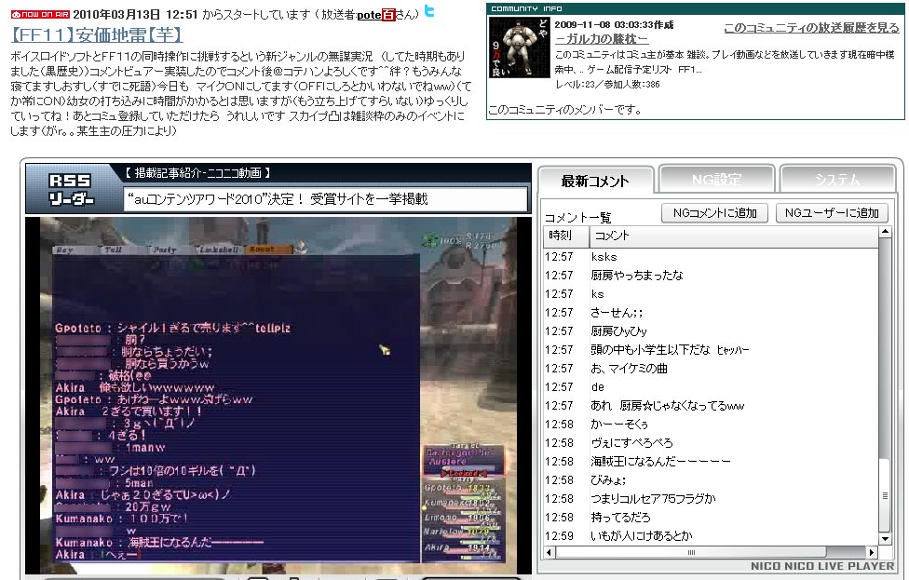Click the comment list scroll-up arrow
The height and width of the screenshot is (580, 909).
(x=885, y=232)
